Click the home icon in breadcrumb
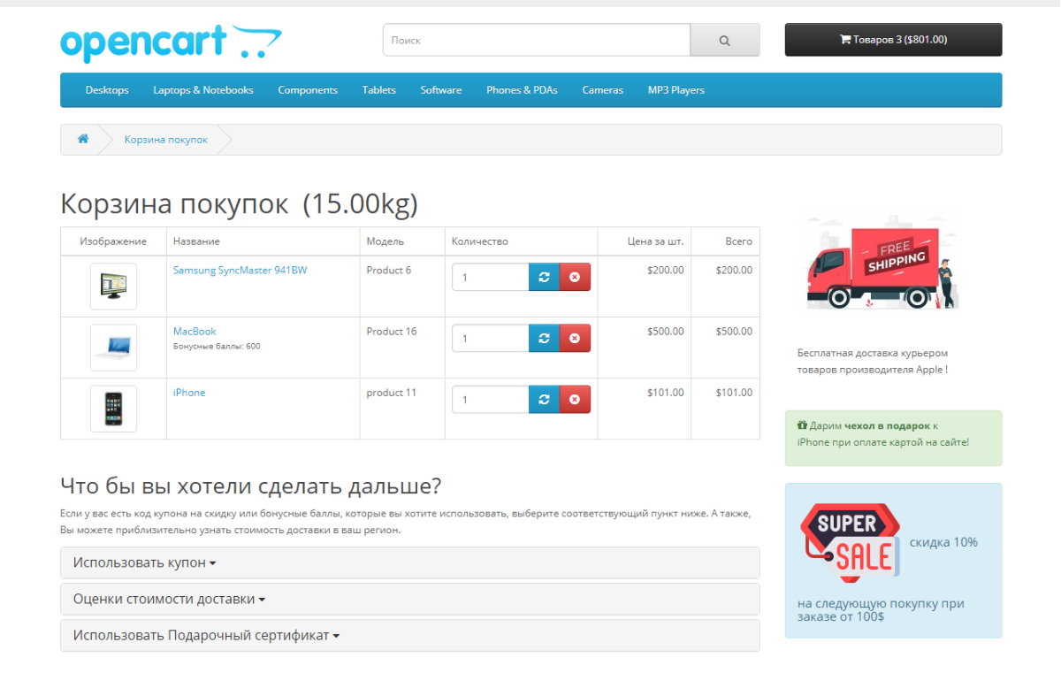Viewport: 1061px width, 673px height. tap(83, 139)
